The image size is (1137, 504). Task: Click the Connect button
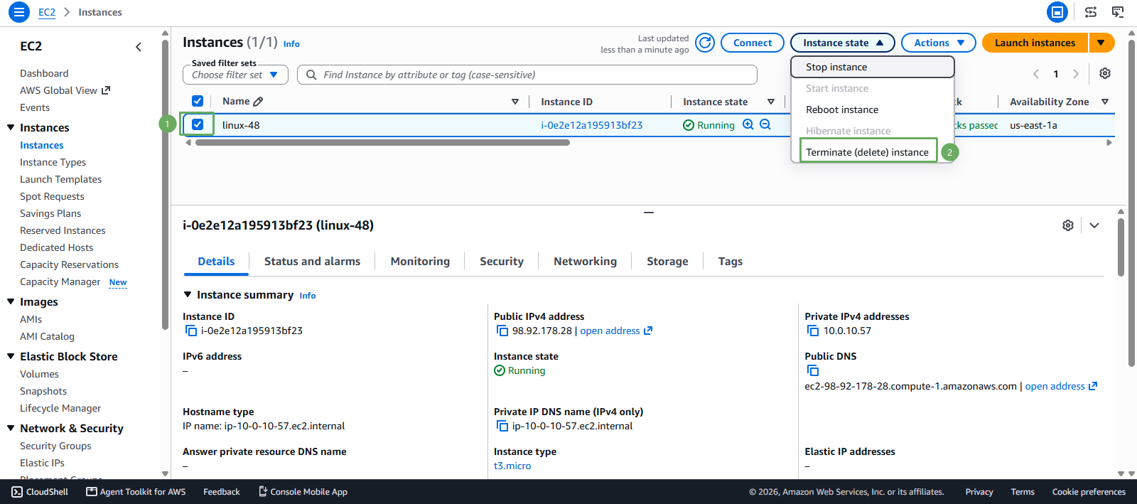[x=753, y=43]
